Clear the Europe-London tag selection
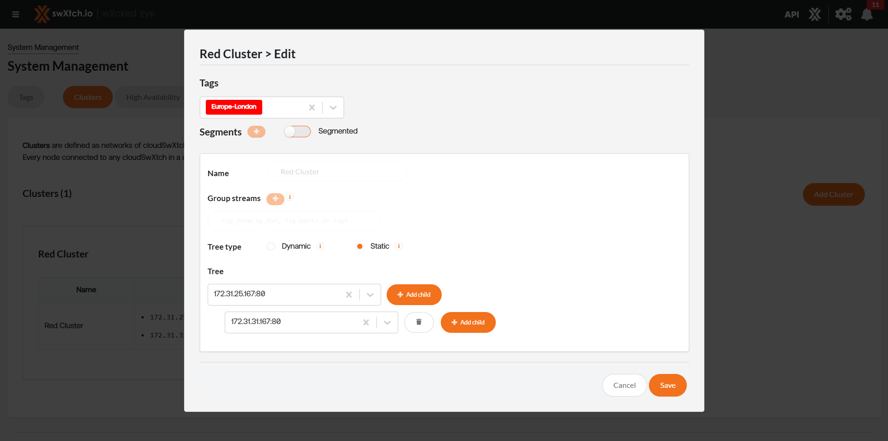 [312, 107]
